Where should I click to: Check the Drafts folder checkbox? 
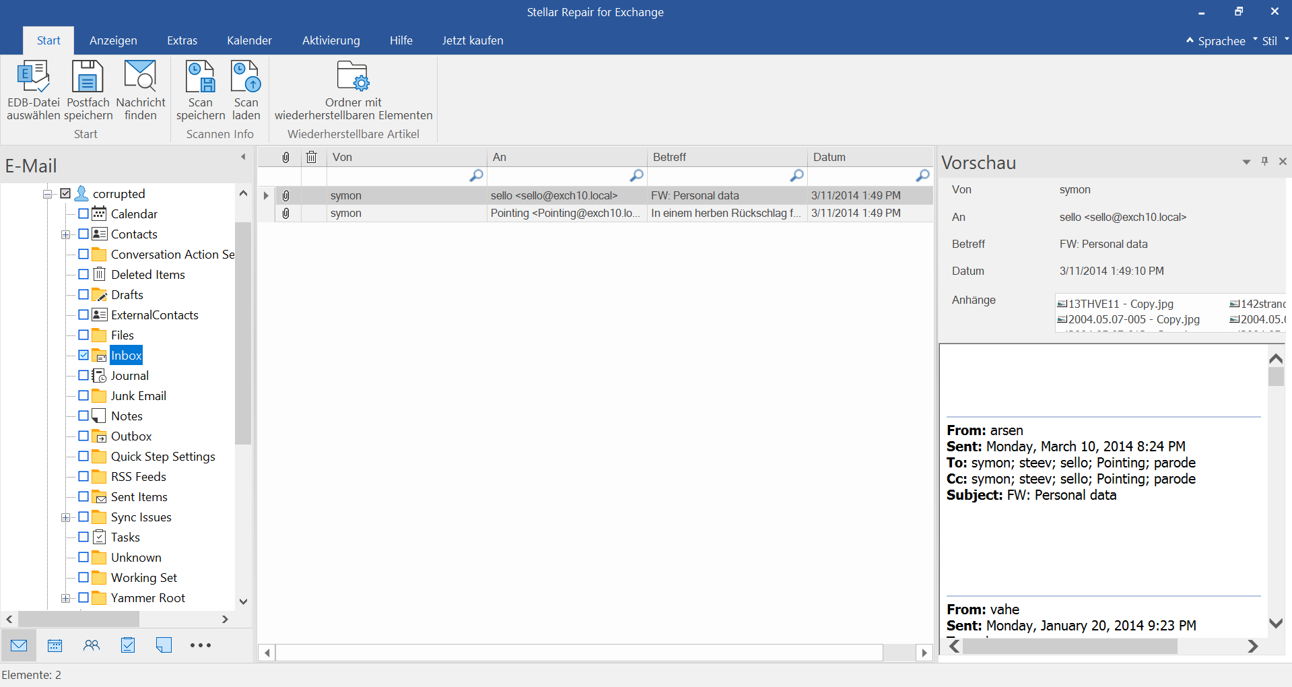click(83, 294)
